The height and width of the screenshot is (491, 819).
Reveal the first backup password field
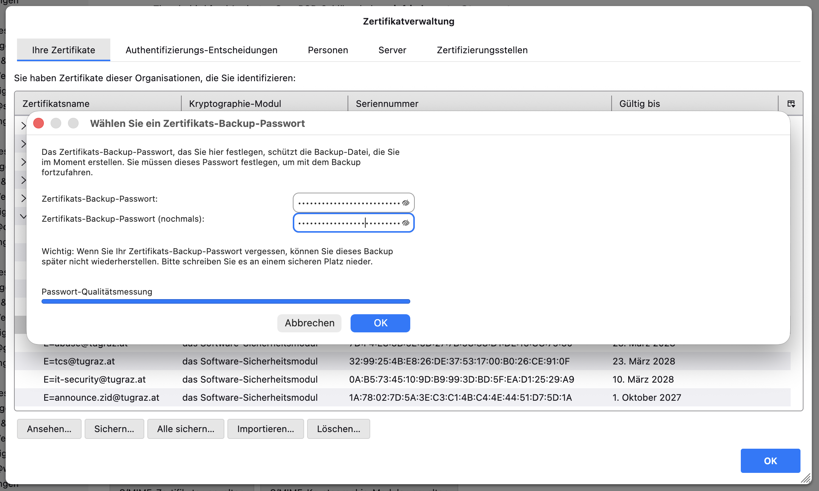405,203
